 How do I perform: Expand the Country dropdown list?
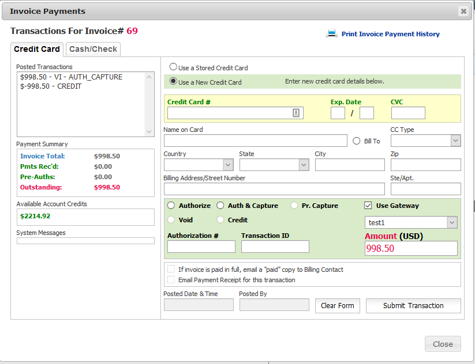198,165
